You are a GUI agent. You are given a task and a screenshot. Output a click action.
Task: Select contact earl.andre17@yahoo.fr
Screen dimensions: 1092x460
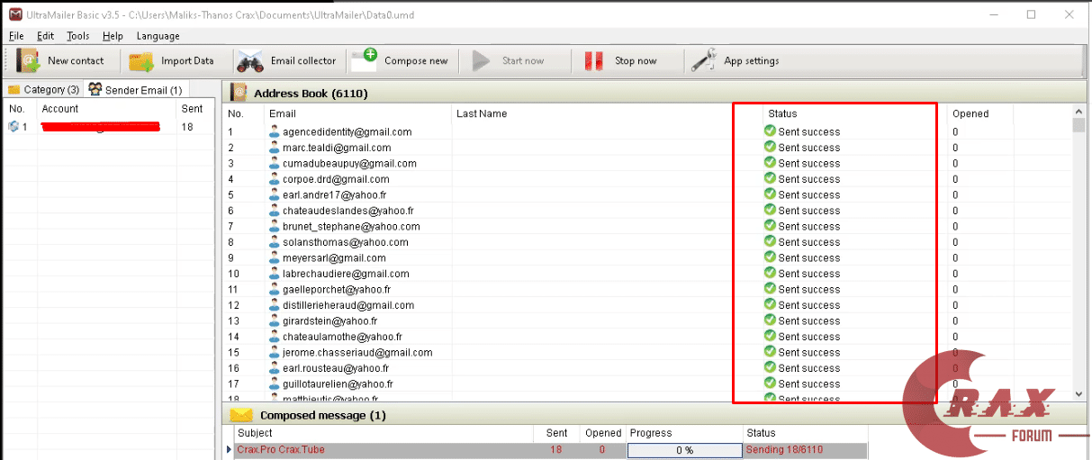pos(336,194)
